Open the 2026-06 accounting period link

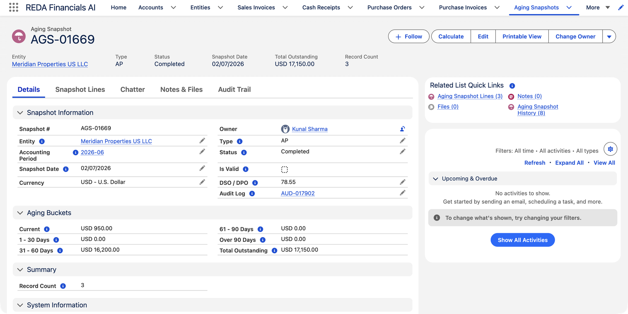tap(92, 152)
